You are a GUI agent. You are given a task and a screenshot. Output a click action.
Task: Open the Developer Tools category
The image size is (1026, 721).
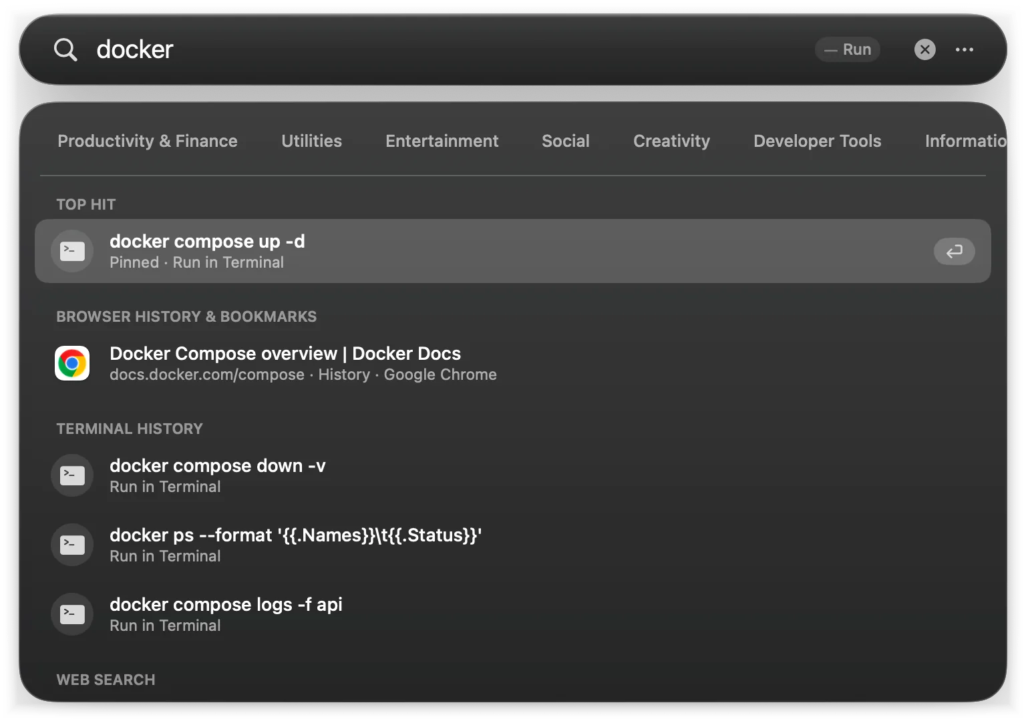[x=818, y=141]
